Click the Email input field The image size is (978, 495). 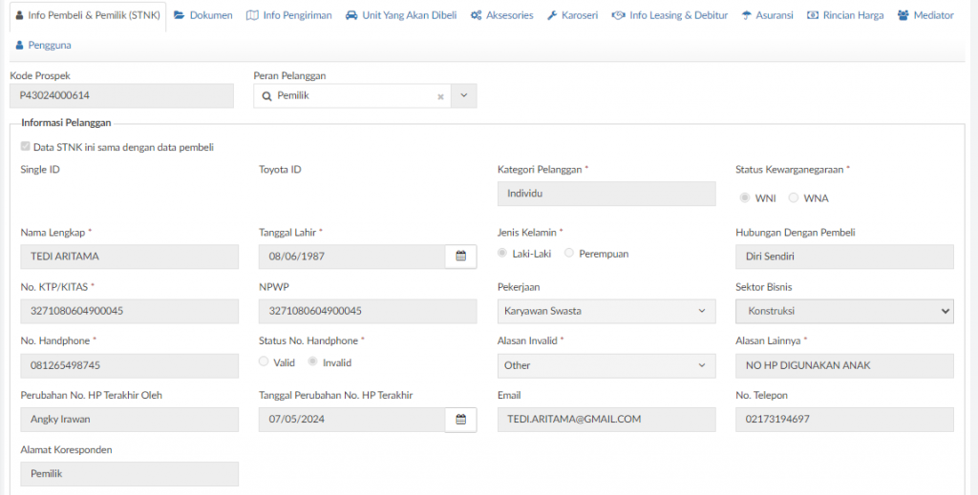pos(606,420)
